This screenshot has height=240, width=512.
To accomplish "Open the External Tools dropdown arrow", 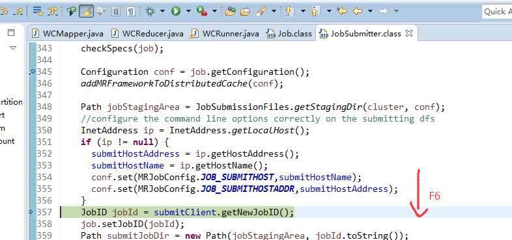I will pos(214,12).
